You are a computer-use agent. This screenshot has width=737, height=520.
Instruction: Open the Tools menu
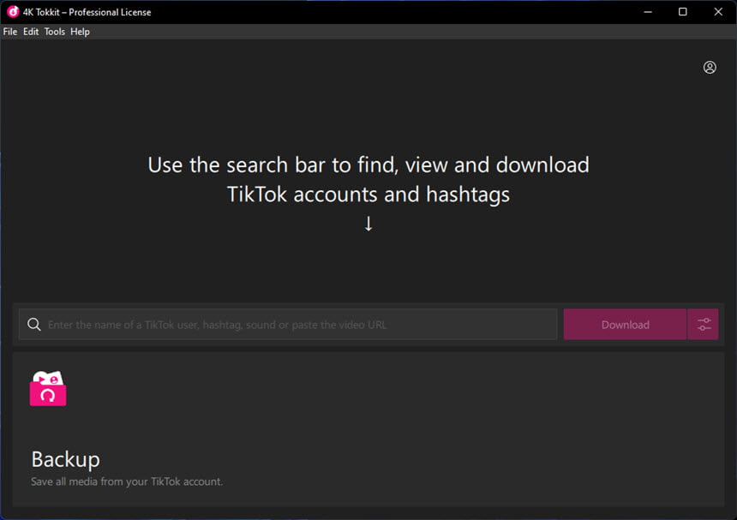point(55,32)
